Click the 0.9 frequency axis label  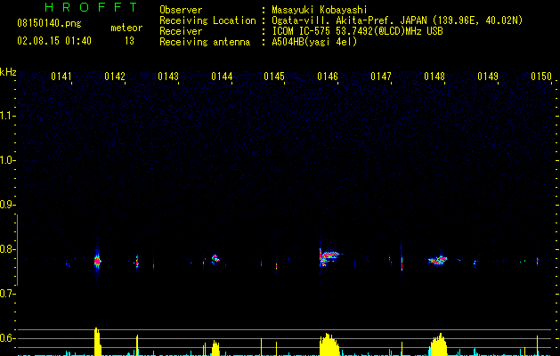click(x=7, y=205)
